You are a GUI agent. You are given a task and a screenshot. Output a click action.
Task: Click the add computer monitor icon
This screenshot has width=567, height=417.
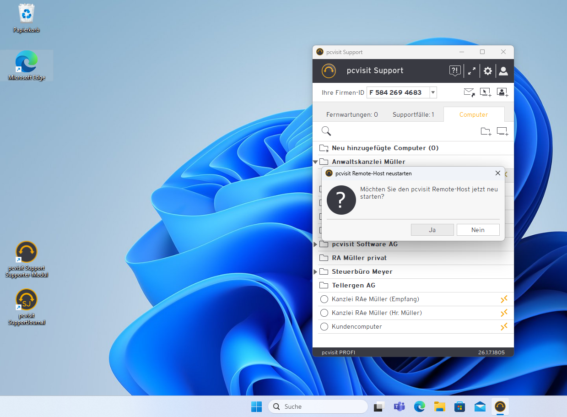pos(502,132)
